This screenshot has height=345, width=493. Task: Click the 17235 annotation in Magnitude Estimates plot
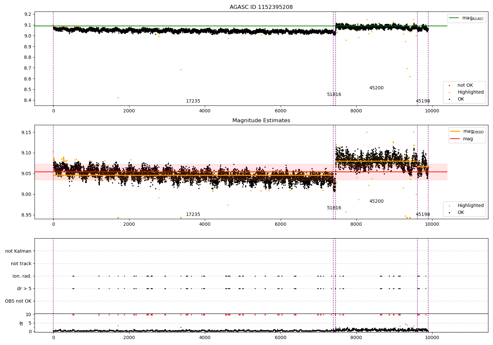[193, 215]
